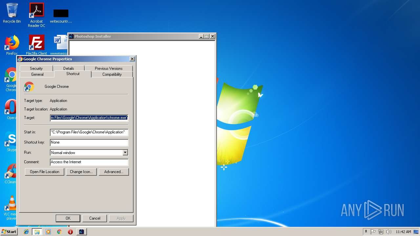Click the Comment input field
The width and height of the screenshot is (420, 236).
[x=89, y=162]
